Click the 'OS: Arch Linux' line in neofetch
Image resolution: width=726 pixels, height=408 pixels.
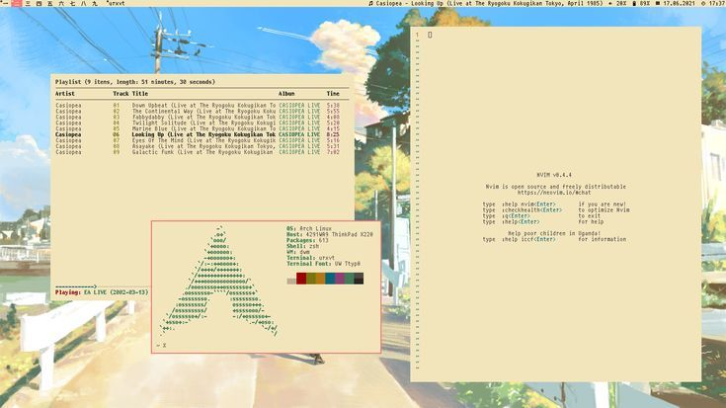tap(309, 229)
